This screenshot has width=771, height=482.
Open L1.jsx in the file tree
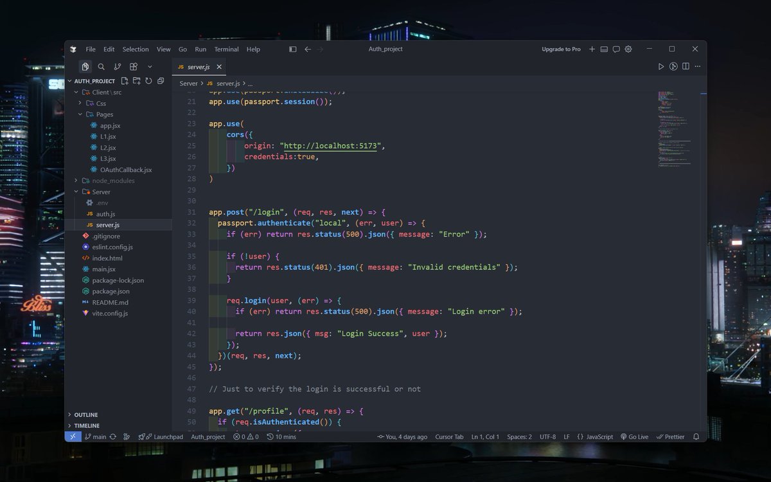click(107, 136)
